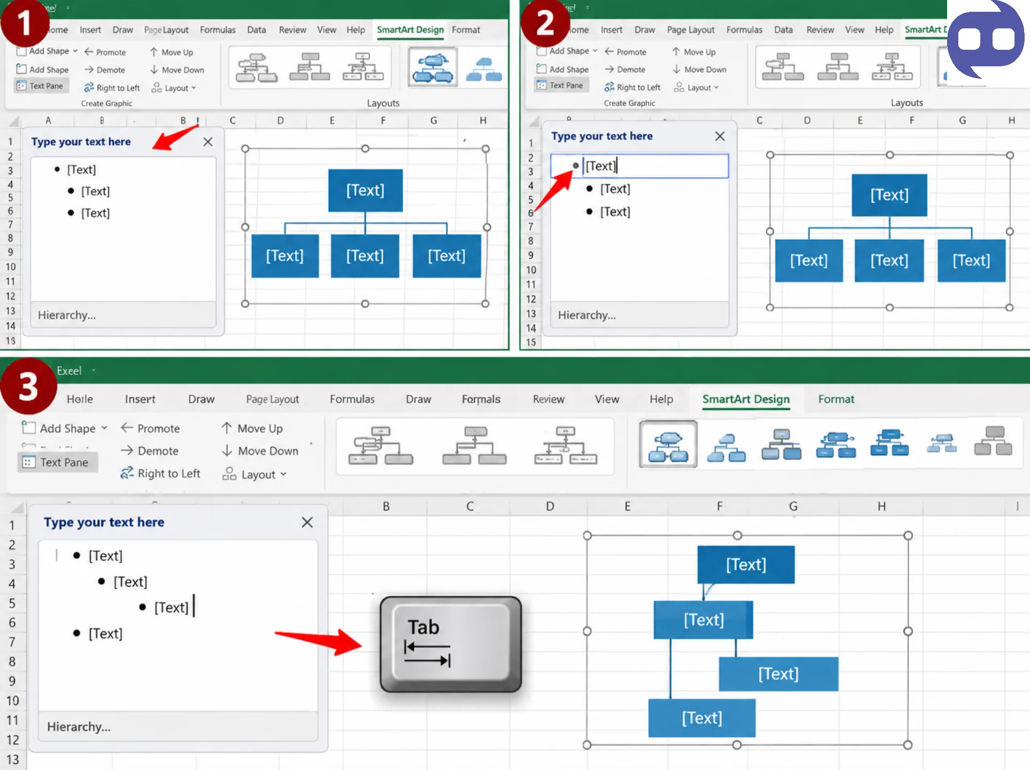Screen dimensions: 1030x770
Task: Click active first bullet text field in panel 2
Action: click(640, 166)
